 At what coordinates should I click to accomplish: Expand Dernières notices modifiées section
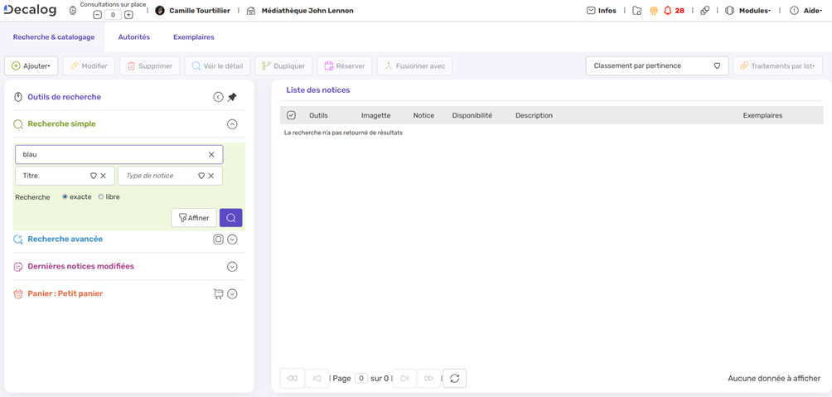pyautogui.click(x=232, y=267)
